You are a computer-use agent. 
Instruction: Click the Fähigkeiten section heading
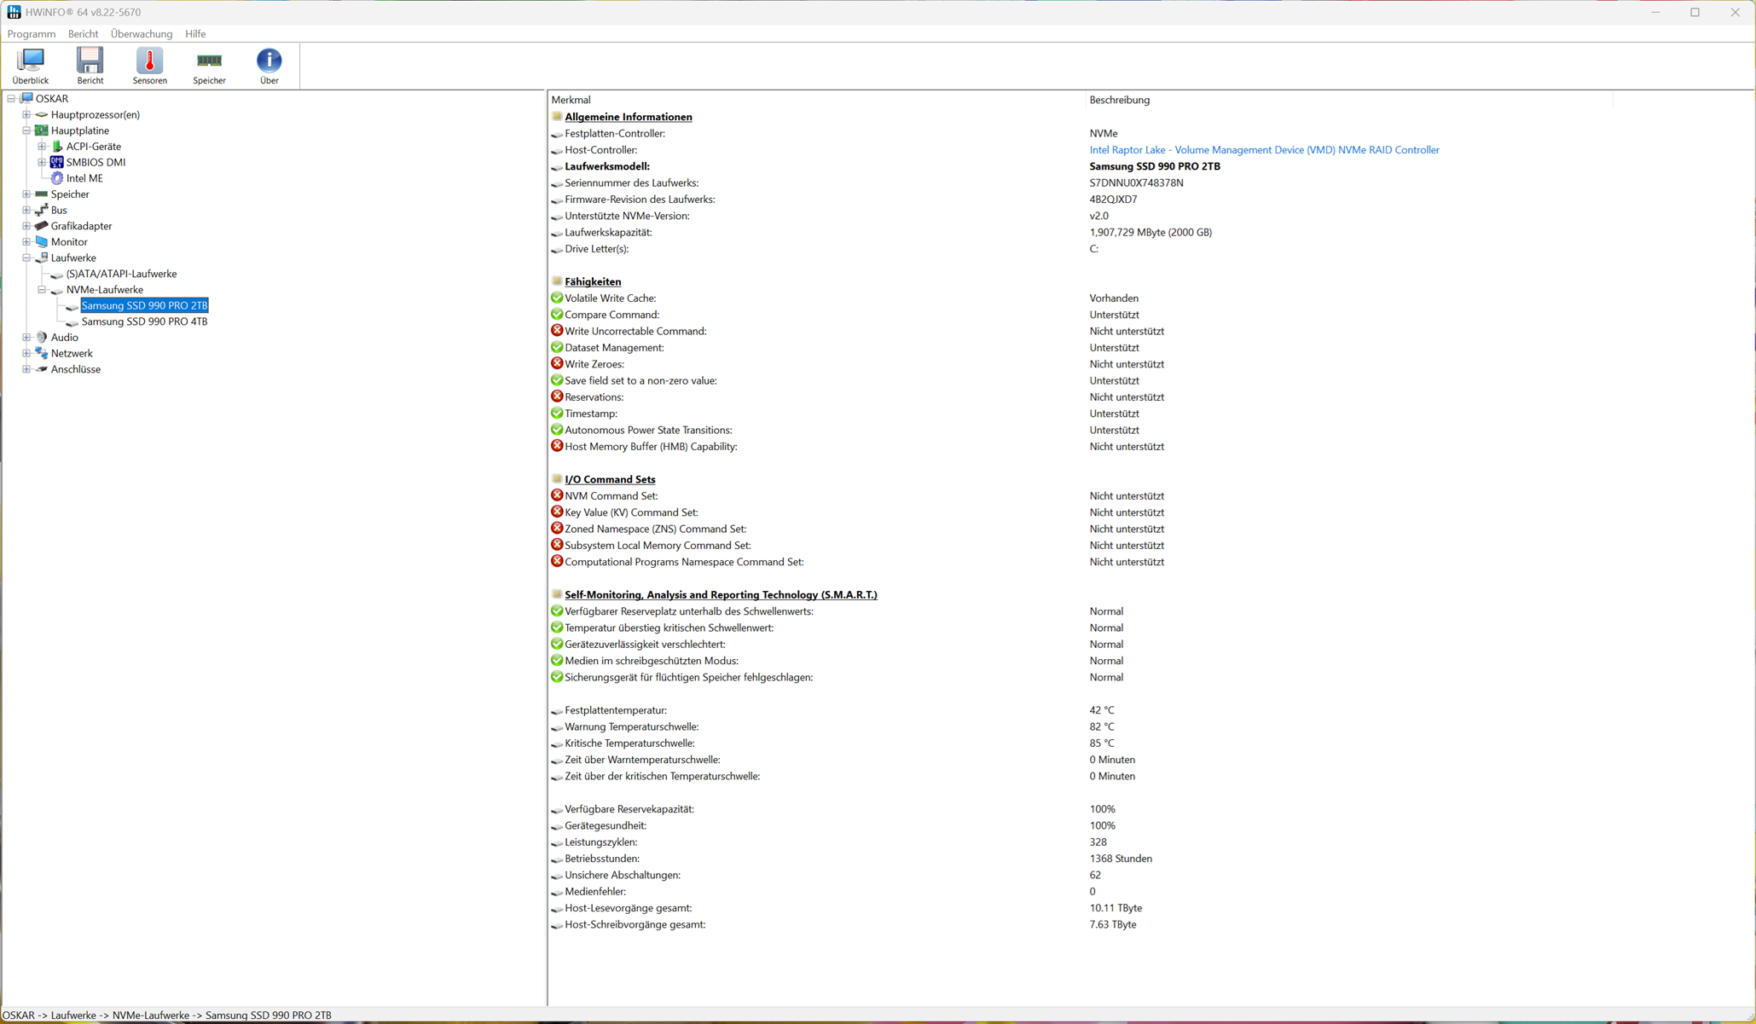point(593,281)
